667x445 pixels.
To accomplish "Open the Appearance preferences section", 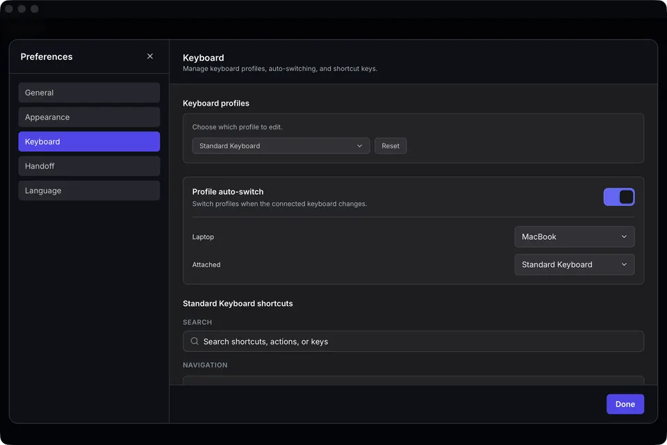I will (89, 117).
